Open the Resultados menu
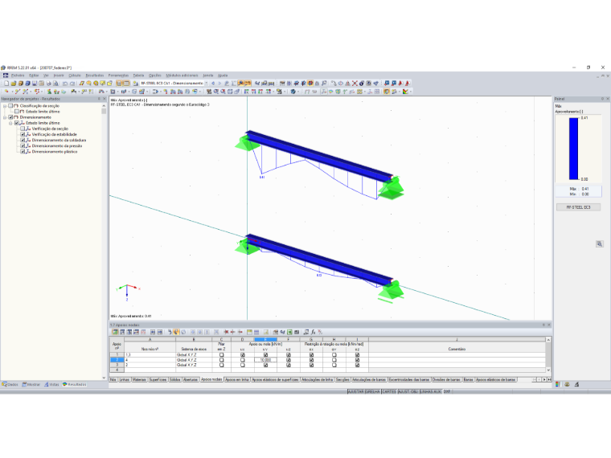Image resolution: width=611 pixels, height=458 pixels. 95,76
